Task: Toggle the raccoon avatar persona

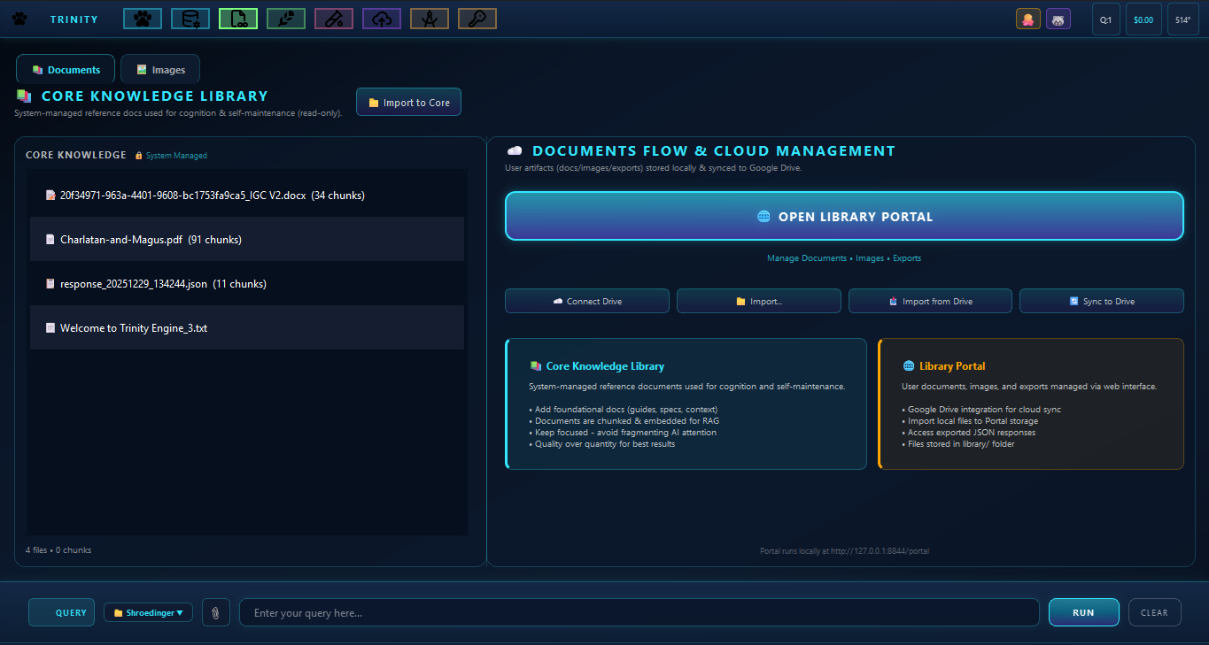Action: [x=1058, y=18]
